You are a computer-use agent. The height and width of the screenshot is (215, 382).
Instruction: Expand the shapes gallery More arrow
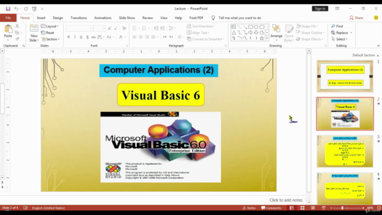tap(267, 38)
